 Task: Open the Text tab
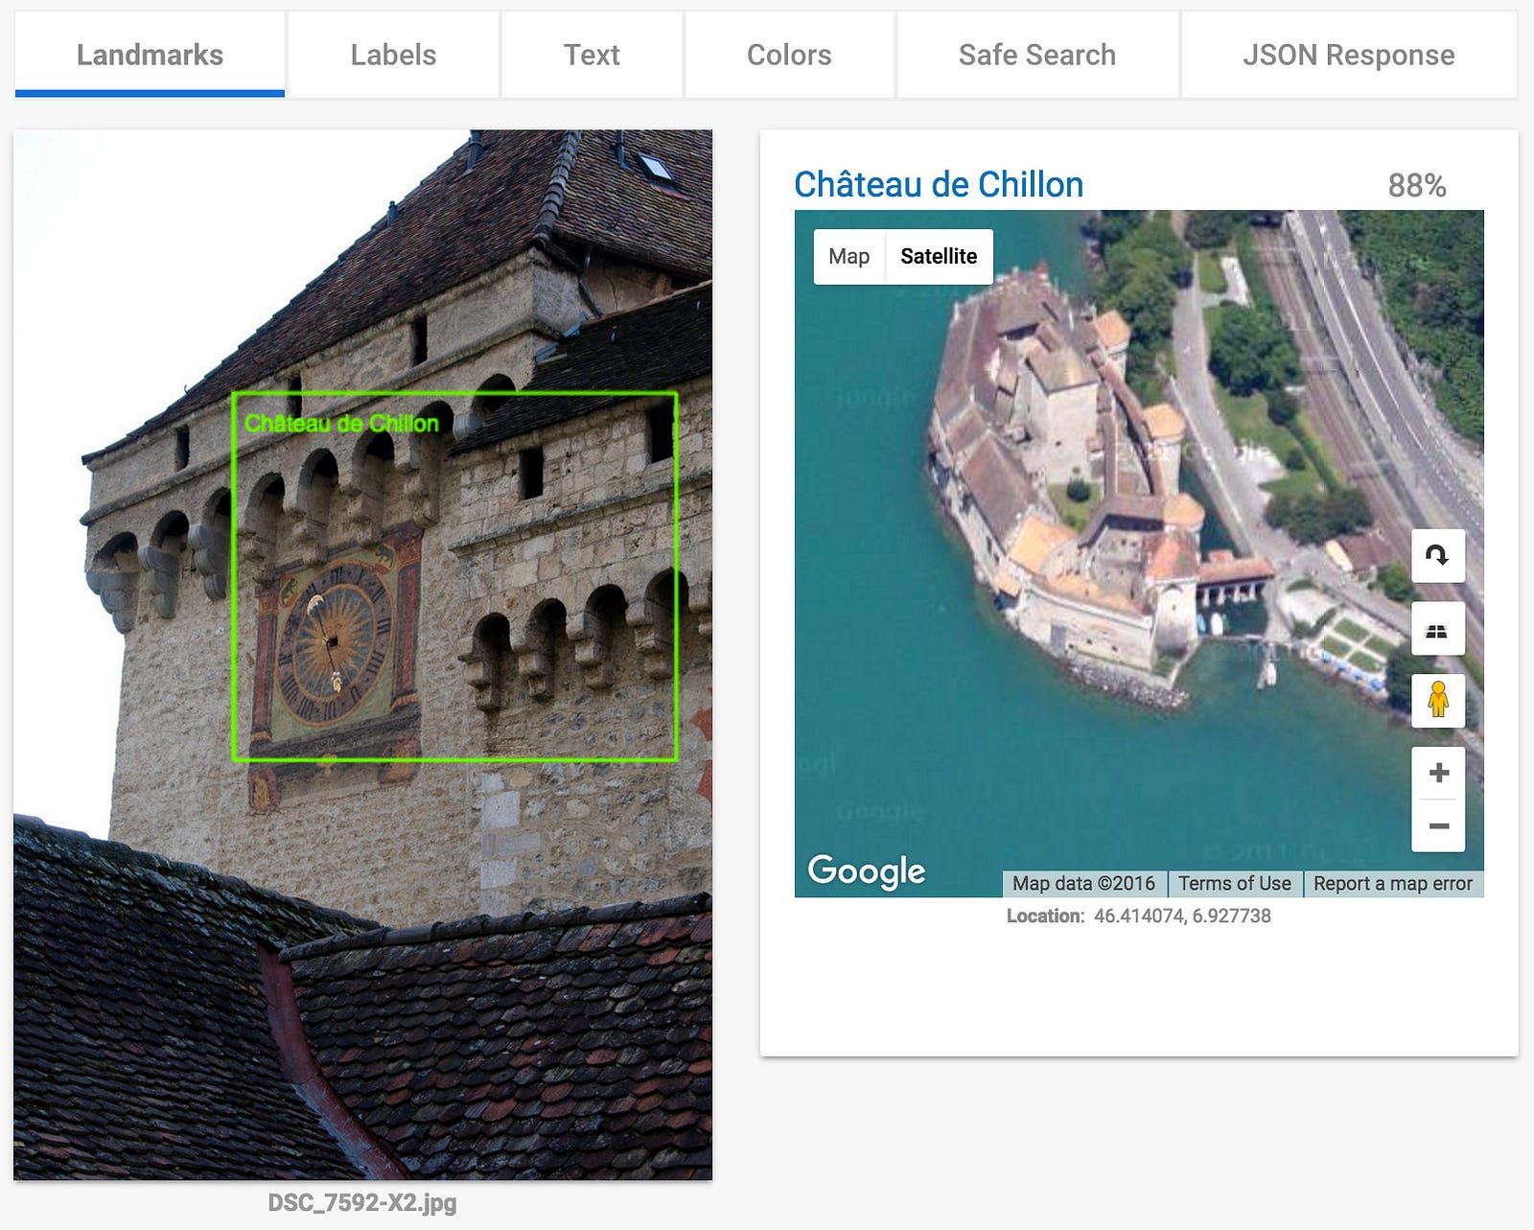pos(592,55)
